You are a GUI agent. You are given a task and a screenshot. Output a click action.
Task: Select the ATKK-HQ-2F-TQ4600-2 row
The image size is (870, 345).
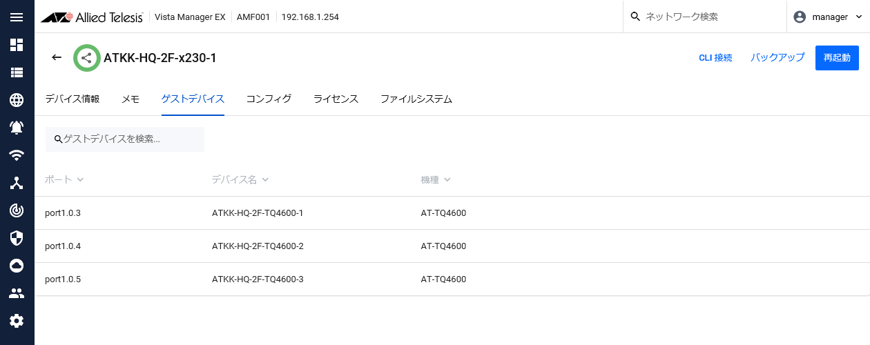258,246
